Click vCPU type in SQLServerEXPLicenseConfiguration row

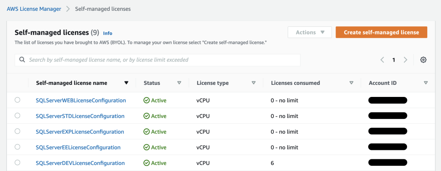pos(203,132)
